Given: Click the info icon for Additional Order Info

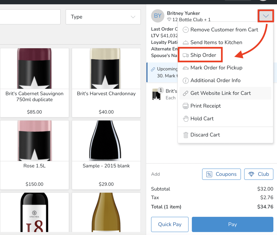Looking at the screenshot, I should pos(185,81).
